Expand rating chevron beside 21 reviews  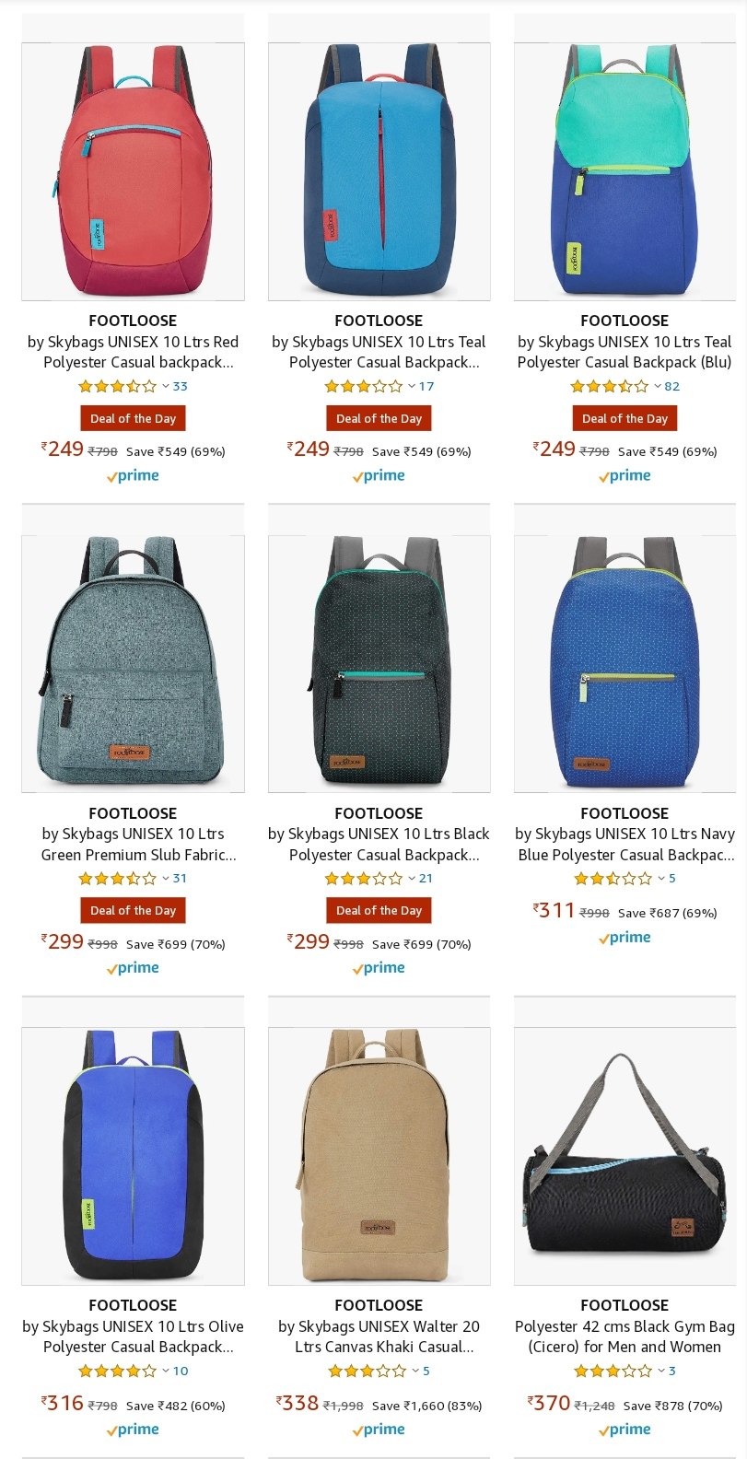click(412, 879)
